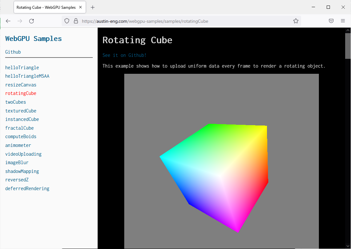Screen dimensions: 351x249
Task: Open the computeBoids demo
Action: (21, 137)
